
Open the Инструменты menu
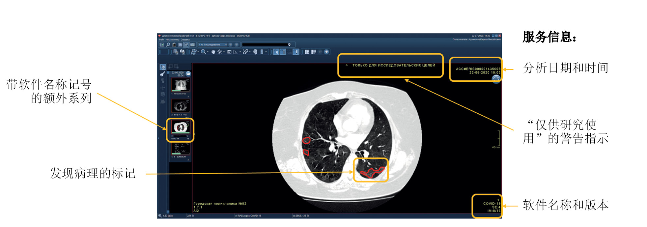[x=172, y=40]
